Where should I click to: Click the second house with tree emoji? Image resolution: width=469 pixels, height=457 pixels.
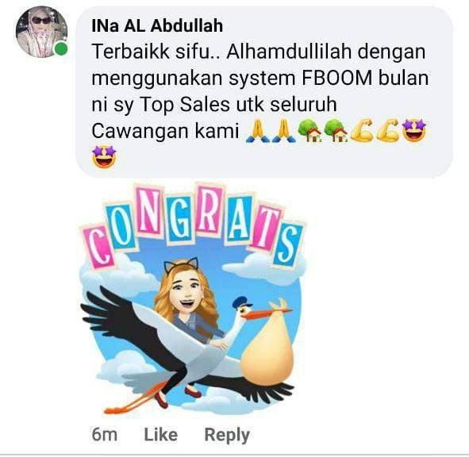(336, 131)
